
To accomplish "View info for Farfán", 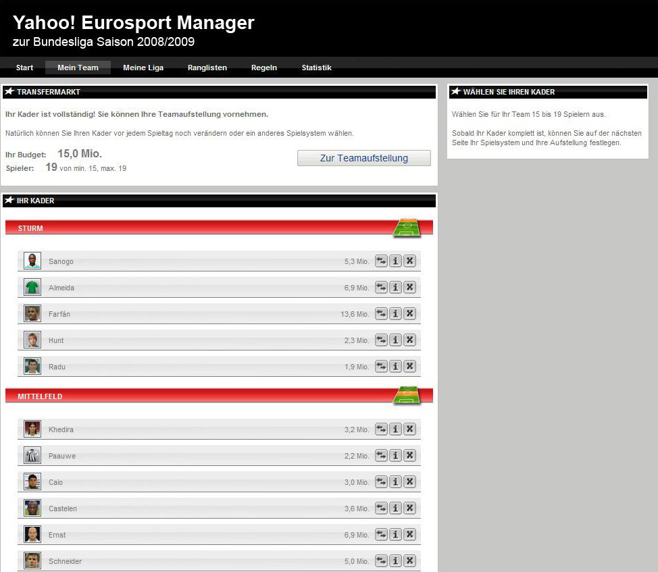I will click(395, 313).
